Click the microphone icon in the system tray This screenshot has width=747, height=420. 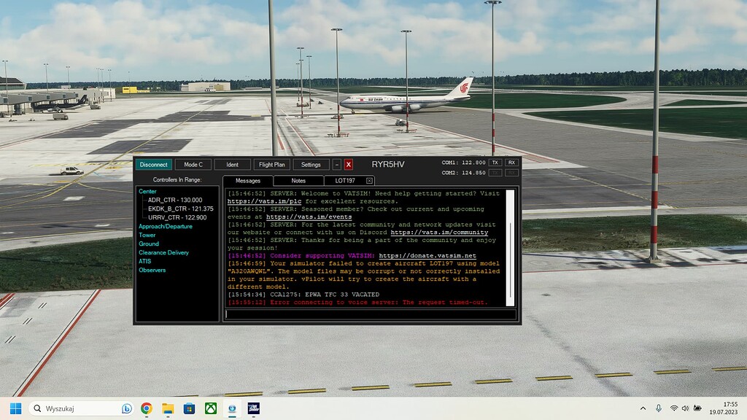pyautogui.click(x=659, y=408)
